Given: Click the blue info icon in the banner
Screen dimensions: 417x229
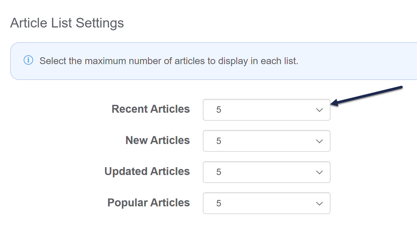Looking at the screenshot, I should pos(28,60).
